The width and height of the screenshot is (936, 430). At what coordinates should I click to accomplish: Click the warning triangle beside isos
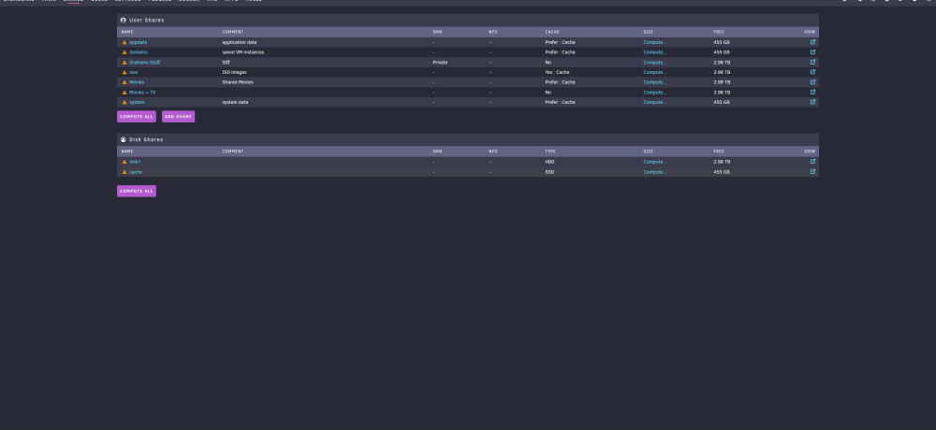pos(124,72)
